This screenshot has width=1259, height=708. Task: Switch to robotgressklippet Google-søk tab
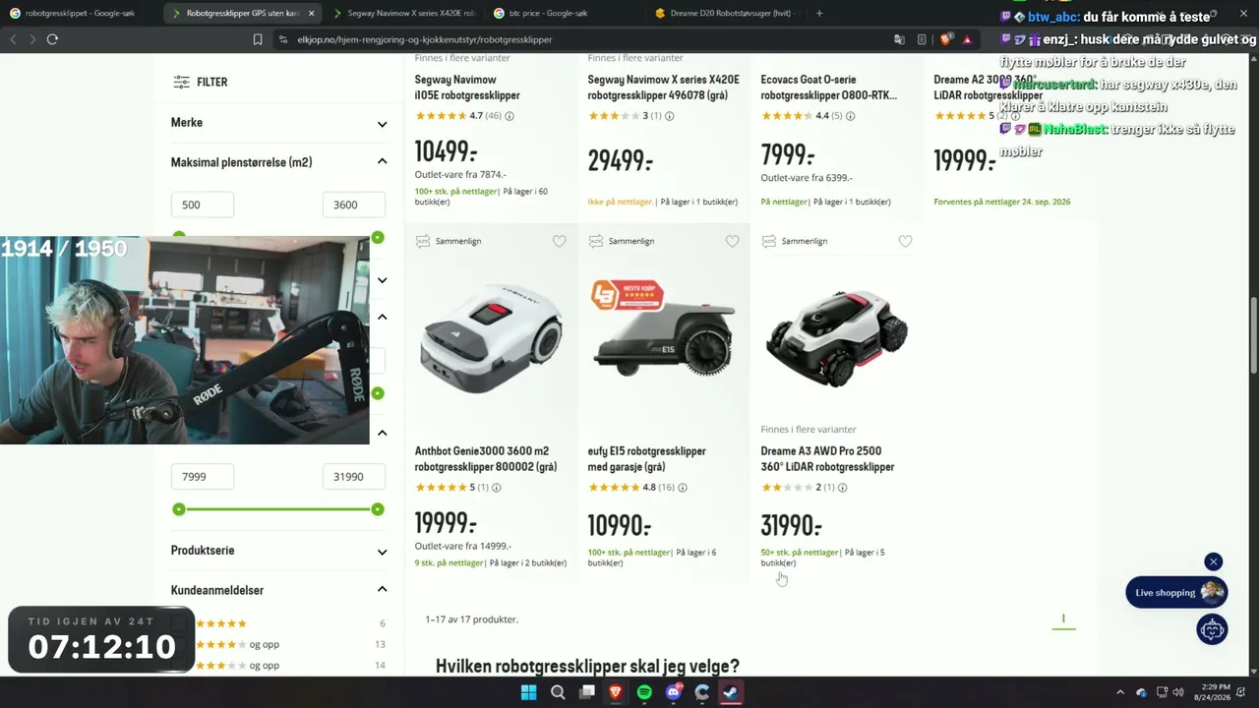[x=79, y=14]
